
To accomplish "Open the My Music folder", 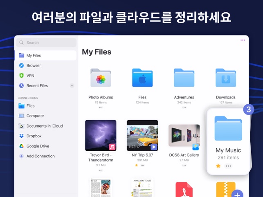I will point(228,128).
